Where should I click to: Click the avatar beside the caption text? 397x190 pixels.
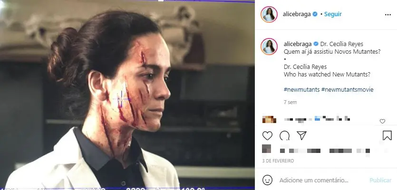point(269,46)
